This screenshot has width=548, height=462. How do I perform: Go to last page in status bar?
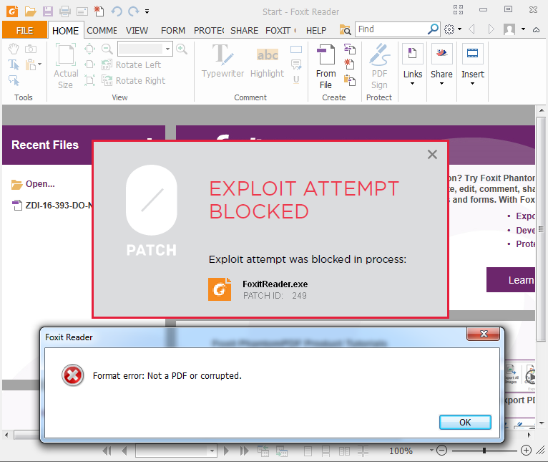[244, 451]
